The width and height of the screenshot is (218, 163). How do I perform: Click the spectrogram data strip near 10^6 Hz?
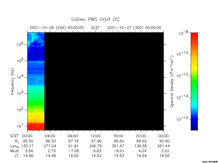click(36, 45)
